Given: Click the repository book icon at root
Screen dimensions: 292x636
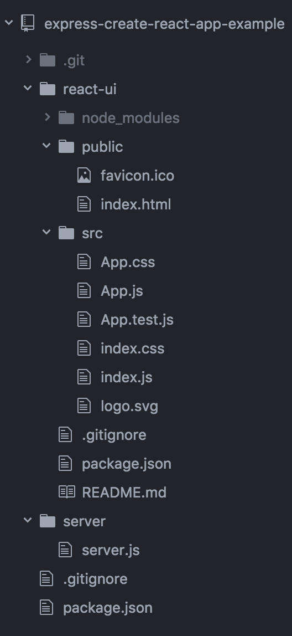Looking at the screenshot, I should tap(28, 23).
